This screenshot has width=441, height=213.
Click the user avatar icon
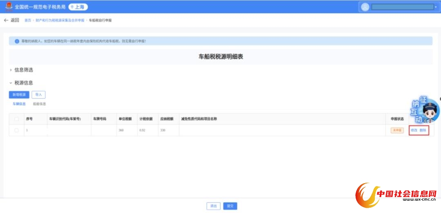(x=365, y=7)
